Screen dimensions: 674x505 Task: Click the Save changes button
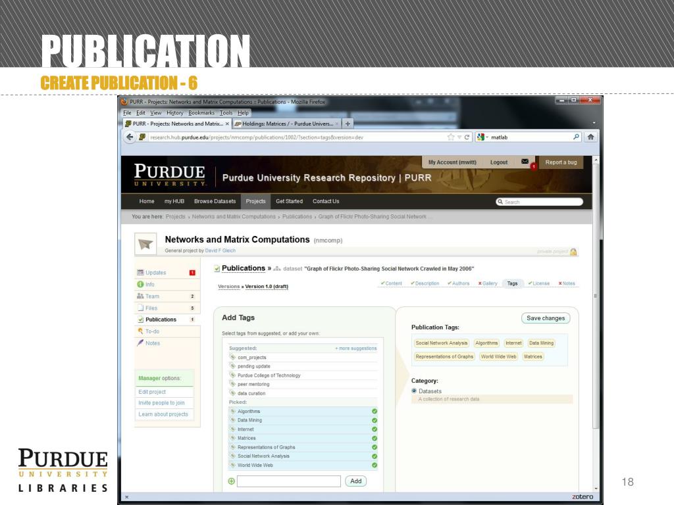pos(546,318)
